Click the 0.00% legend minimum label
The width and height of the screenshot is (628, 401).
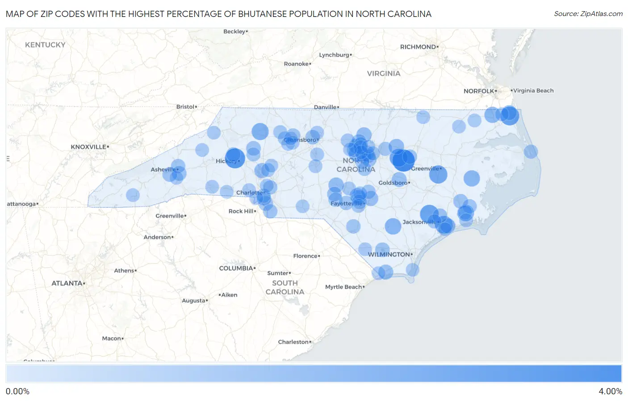click(x=17, y=391)
